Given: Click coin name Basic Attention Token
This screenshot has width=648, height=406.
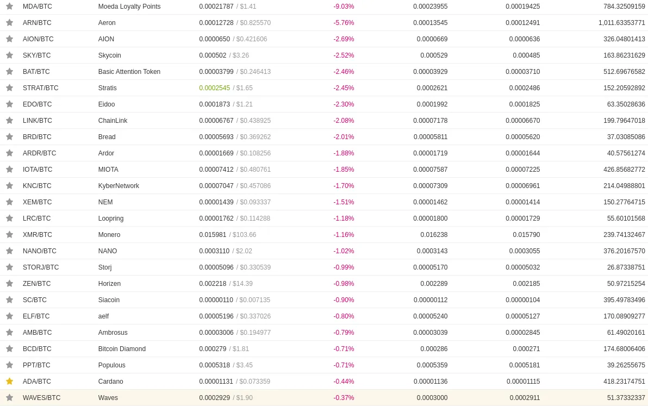Looking at the screenshot, I should [x=129, y=71].
